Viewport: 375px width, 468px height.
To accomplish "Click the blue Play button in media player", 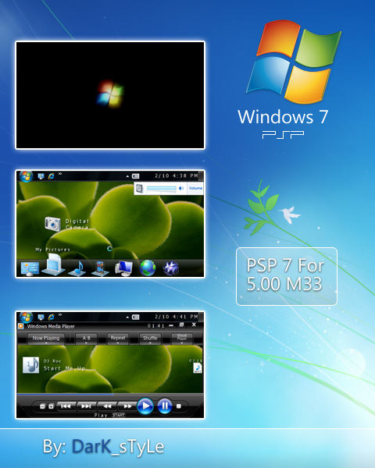I will click(145, 406).
